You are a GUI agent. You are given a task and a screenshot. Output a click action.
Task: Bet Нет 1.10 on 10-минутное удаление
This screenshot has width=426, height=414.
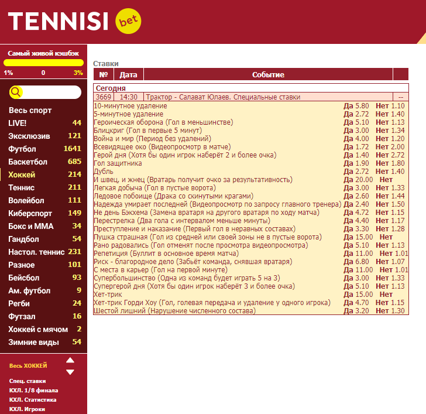click(x=390, y=106)
